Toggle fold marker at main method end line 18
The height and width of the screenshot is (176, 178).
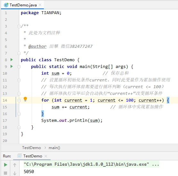pyautogui.click(x=19, y=127)
